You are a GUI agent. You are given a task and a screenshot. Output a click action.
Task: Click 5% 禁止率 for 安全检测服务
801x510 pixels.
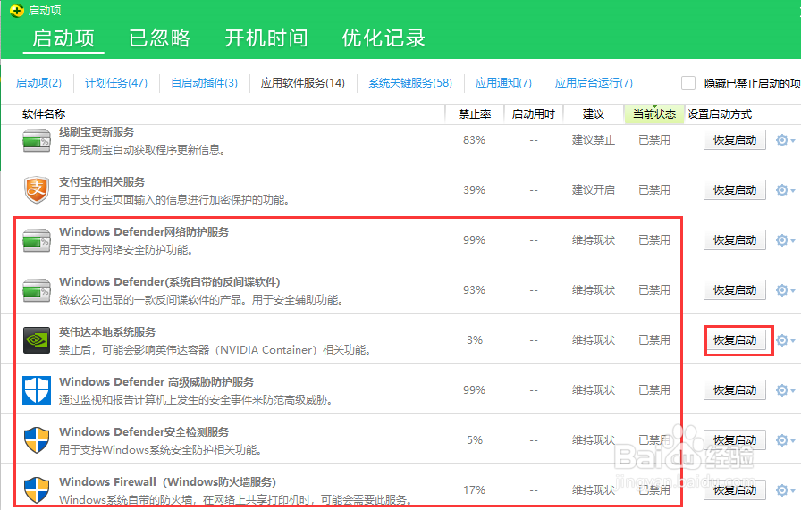pos(474,440)
